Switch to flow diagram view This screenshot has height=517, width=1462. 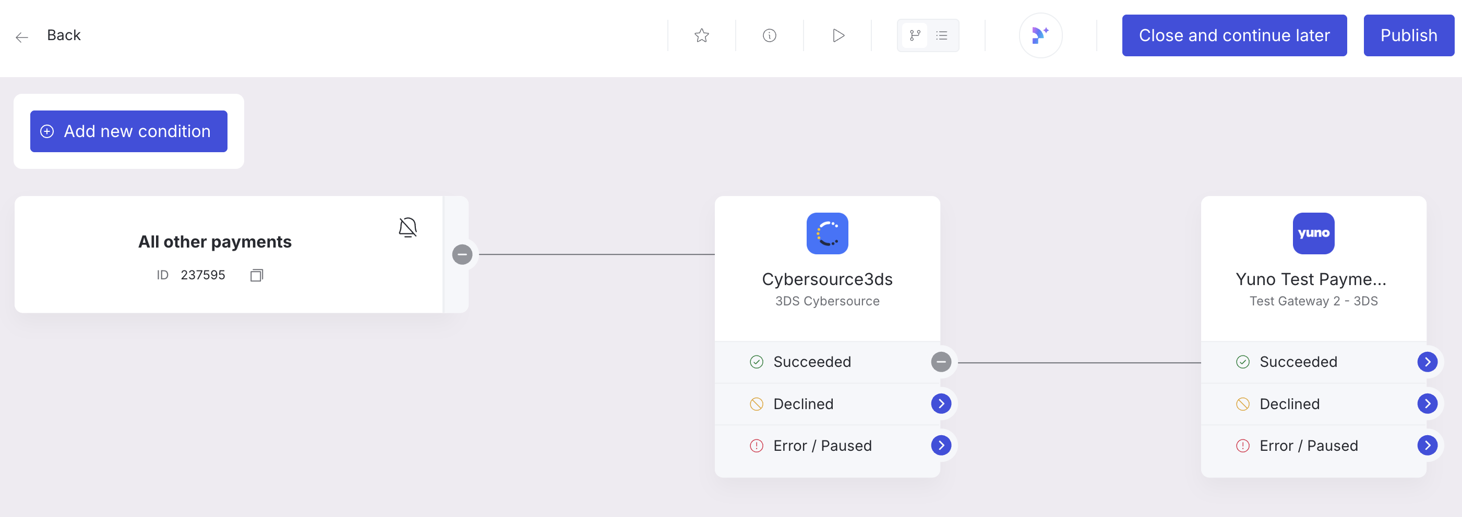[914, 35]
